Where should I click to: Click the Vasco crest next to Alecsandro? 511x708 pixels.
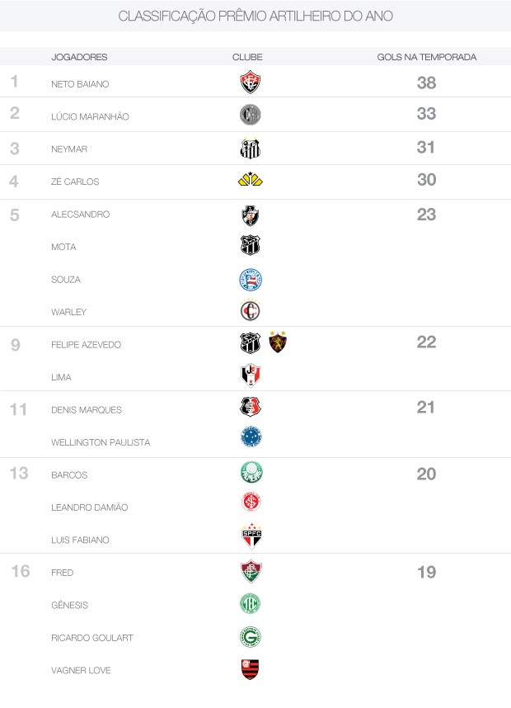coord(250,215)
